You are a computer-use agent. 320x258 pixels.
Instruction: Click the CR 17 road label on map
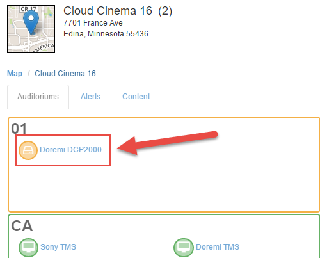(29, 9)
